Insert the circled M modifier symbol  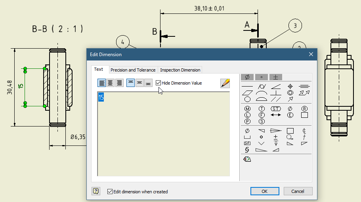click(247, 109)
